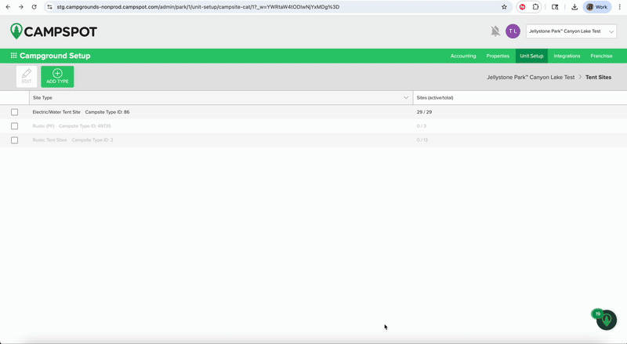Bookmark this page with star icon

(504, 6)
